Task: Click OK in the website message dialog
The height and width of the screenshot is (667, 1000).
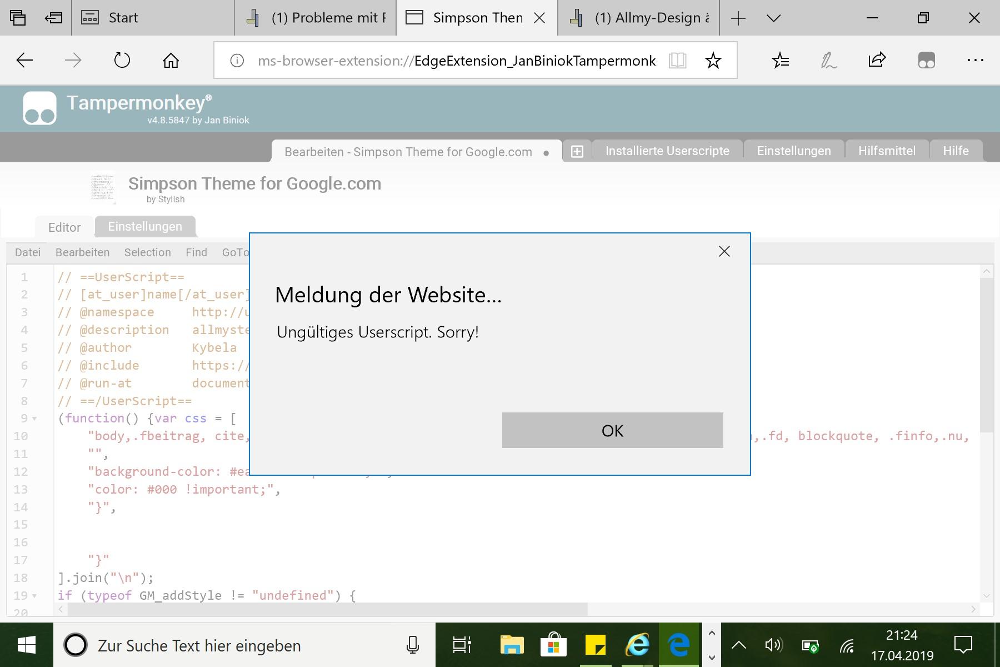Action: (x=612, y=430)
